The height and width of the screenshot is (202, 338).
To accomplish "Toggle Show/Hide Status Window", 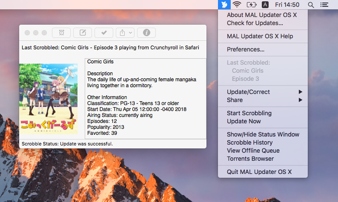I will [x=263, y=134].
